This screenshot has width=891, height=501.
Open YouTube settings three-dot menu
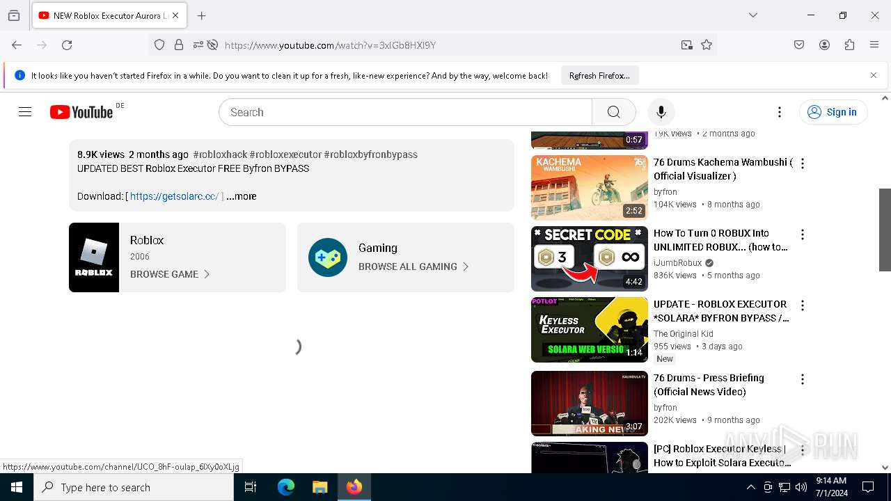[780, 112]
